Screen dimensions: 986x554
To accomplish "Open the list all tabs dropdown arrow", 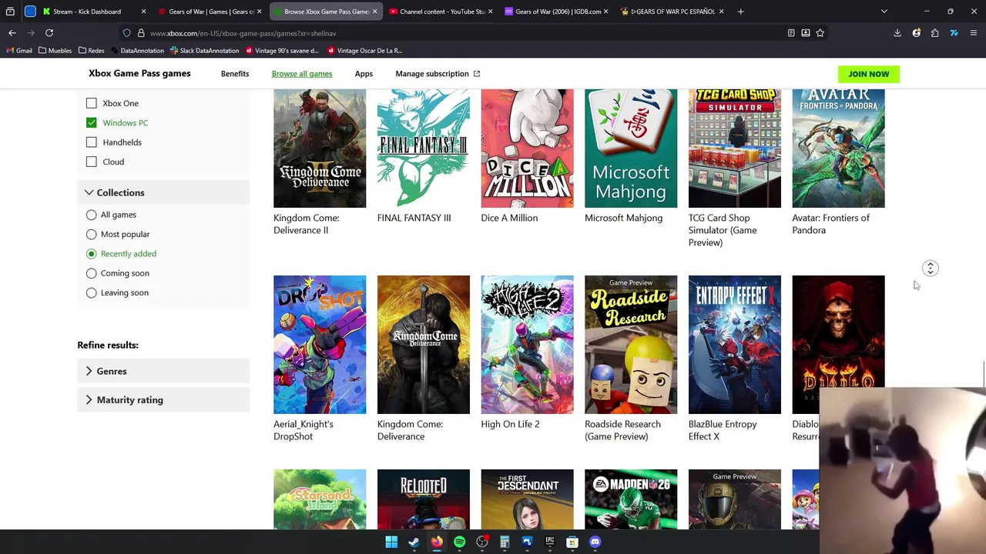I will click(x=884, y=12).
